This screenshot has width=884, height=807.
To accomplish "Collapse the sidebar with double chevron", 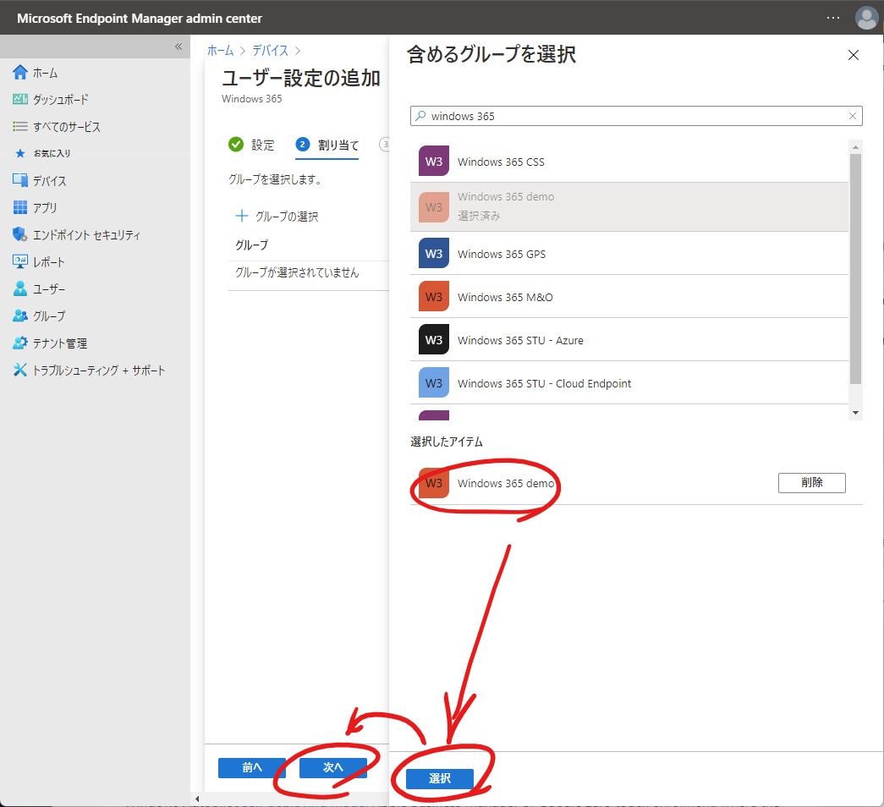I will pyautogui.click(x=178, y=47).
